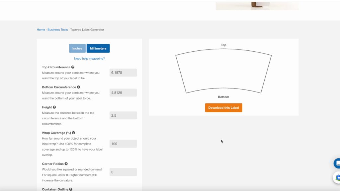Focus the Top Circumference input field
This screenshot has width=340, height=191.
coord(123,73)
